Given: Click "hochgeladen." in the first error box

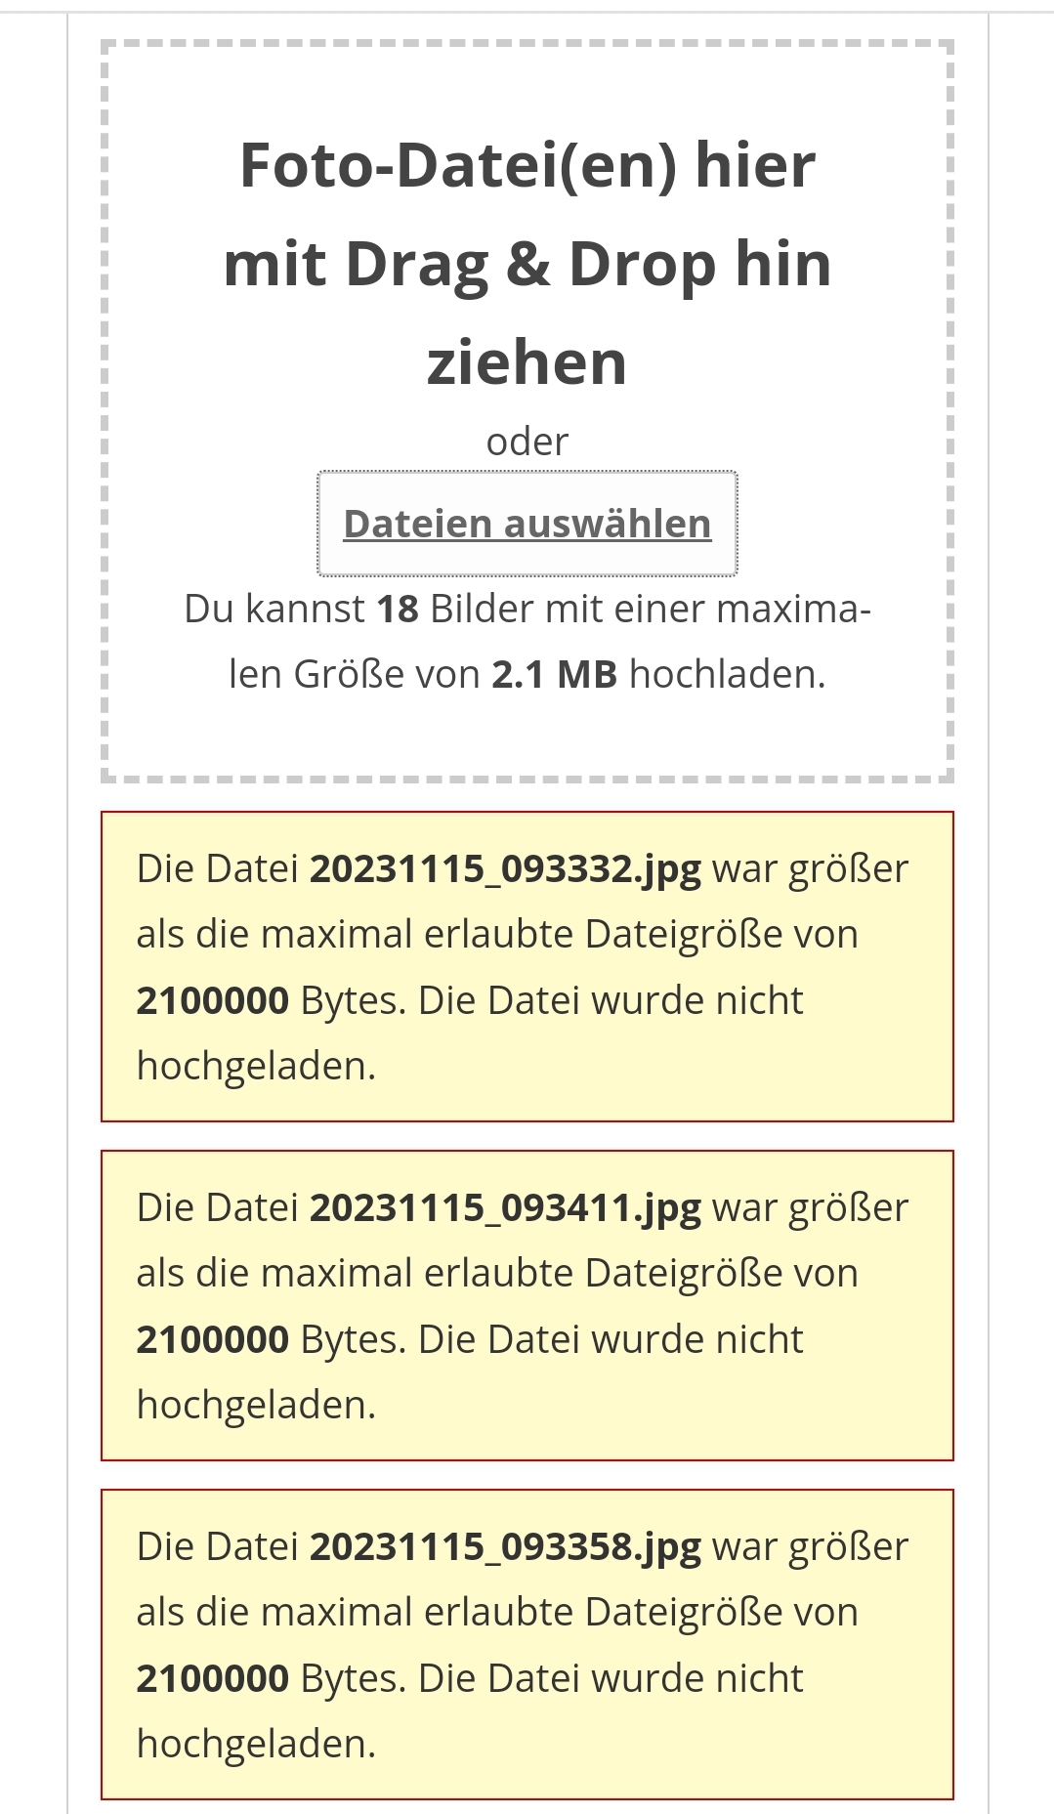Looking at the screenshot, I should tap(256, 1066).
